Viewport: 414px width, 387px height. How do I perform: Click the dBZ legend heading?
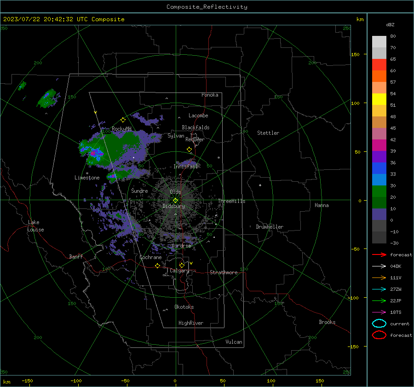point(390,24)
